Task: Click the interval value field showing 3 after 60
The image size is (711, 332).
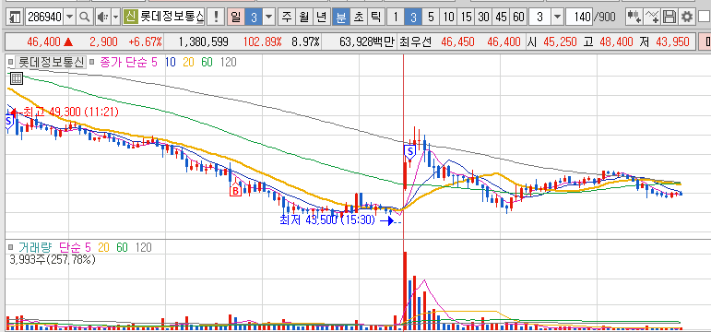Action: coord(540,18)
